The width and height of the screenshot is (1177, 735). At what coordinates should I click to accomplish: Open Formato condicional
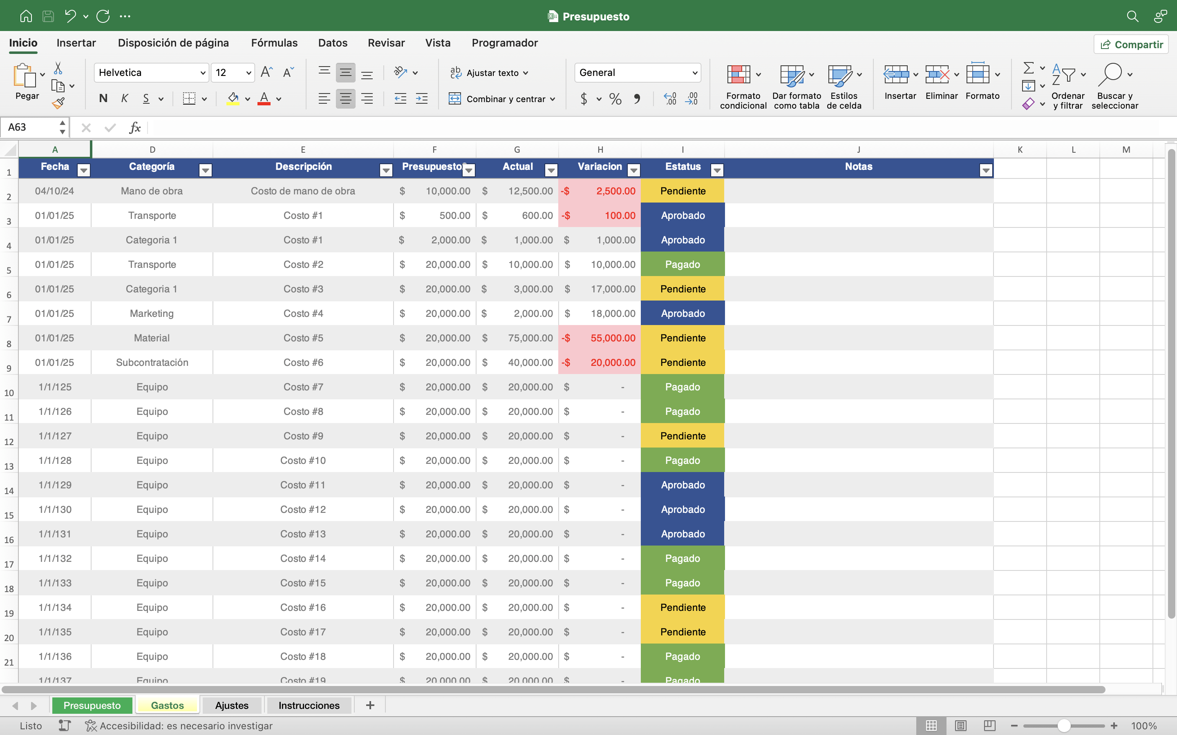click(743, 87)
